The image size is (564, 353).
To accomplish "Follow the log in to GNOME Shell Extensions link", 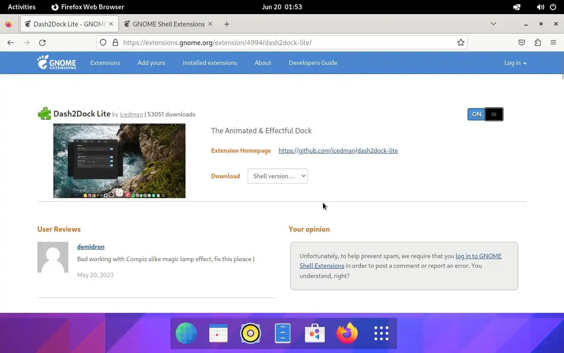I will coord(401,261).
